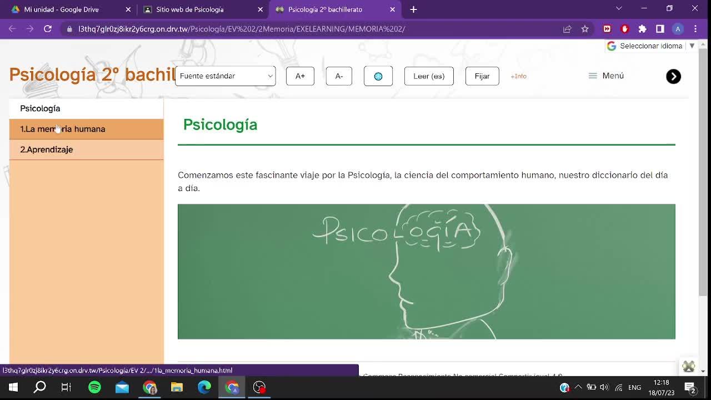Click the volume icon in system tray
Image resolution: width=711 pixels, height=400 pixels.
pos(604,387)
